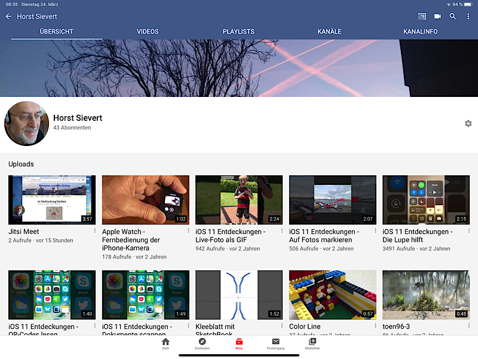Screen dimensions: 478x359
Task: Tap the video camera upload icon
Action: 437,17
